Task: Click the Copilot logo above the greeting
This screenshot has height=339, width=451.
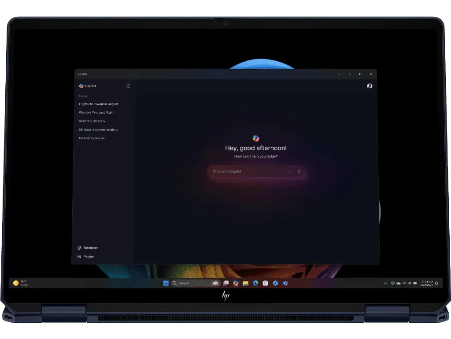Action: click(x=256, y=138)
